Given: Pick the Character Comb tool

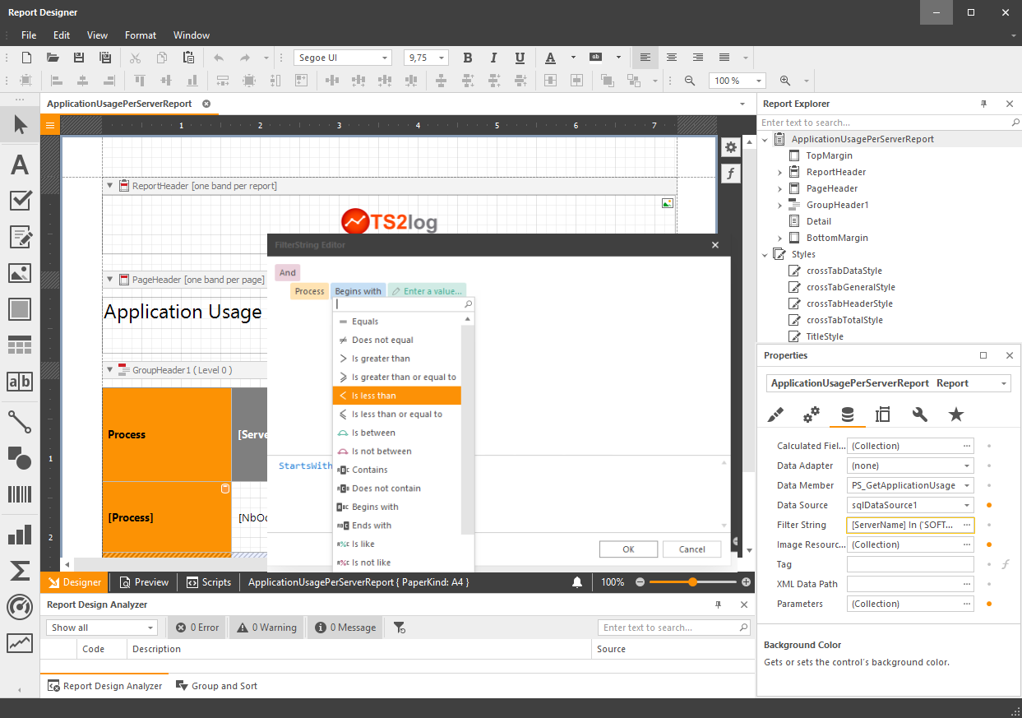Looking at the screenshot, I should [x=20, y=382].
